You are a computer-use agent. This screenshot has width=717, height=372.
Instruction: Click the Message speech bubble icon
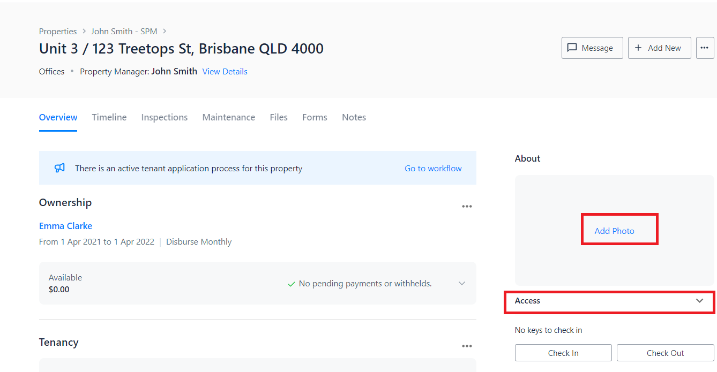point(572,48)
